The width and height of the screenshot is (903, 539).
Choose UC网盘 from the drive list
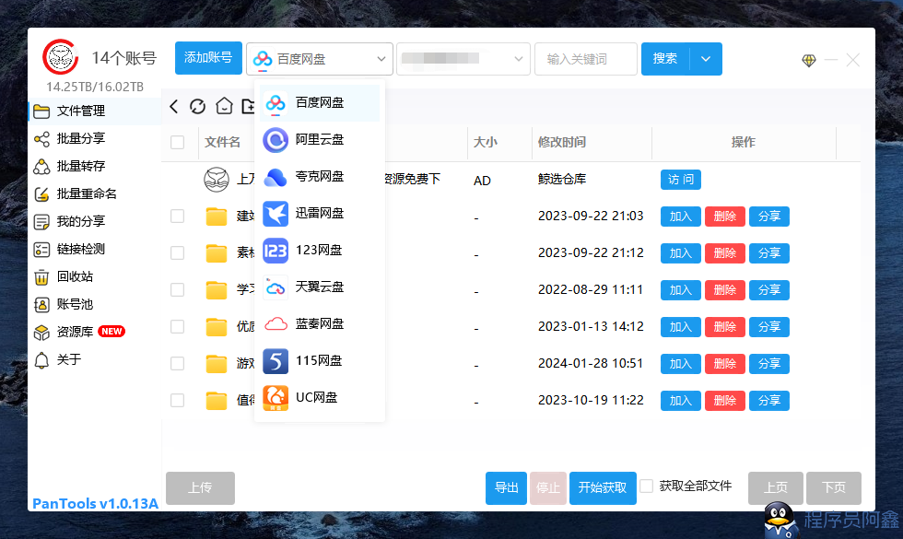(320, 398)
